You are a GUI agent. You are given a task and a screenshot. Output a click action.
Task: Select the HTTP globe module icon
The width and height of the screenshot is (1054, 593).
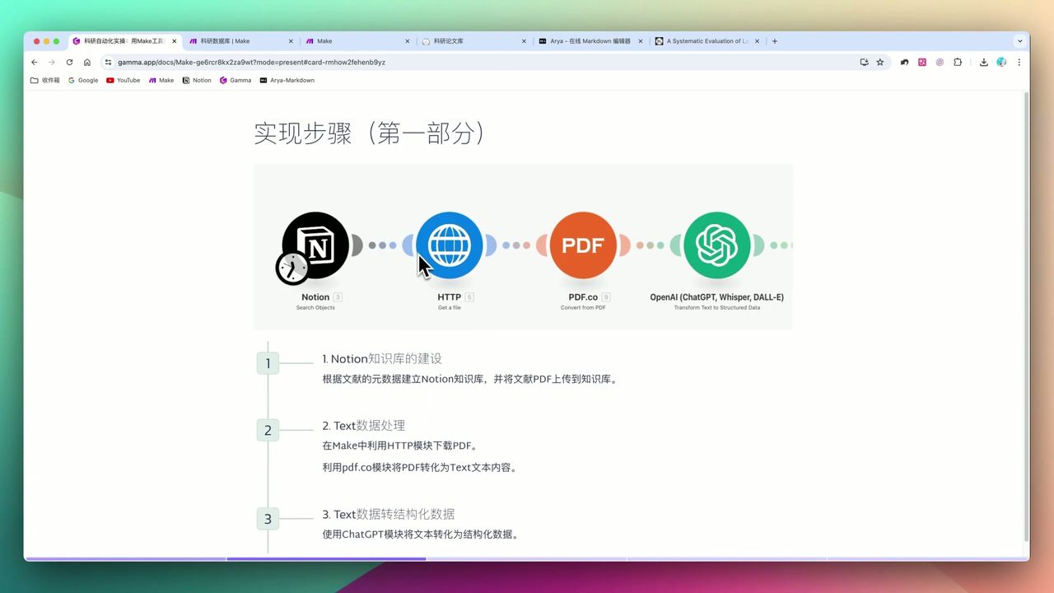pos(449,245)
